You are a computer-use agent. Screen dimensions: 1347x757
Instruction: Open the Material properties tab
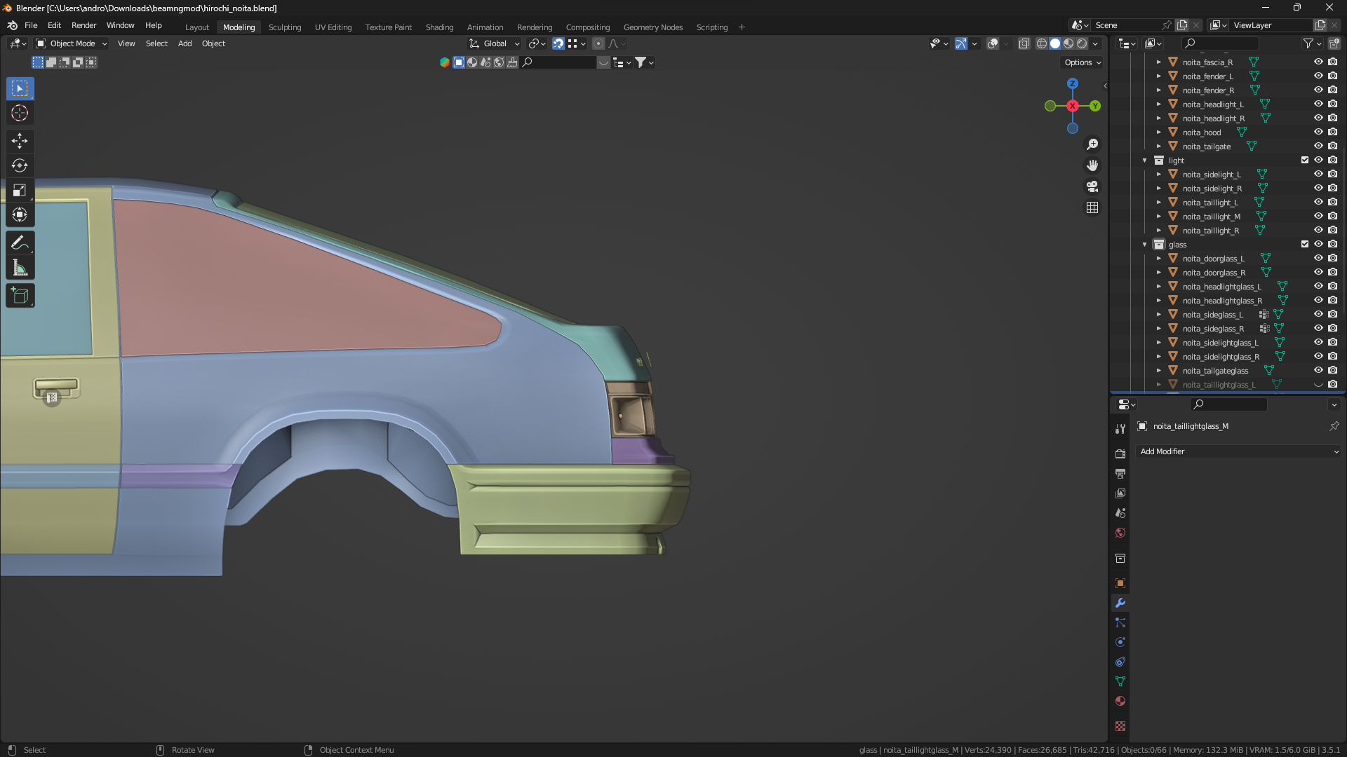[1120, 701]
